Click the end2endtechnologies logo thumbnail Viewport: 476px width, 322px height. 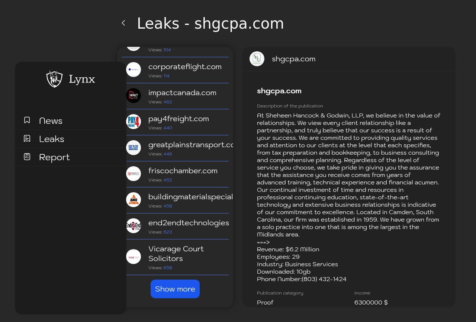[134, 226]
